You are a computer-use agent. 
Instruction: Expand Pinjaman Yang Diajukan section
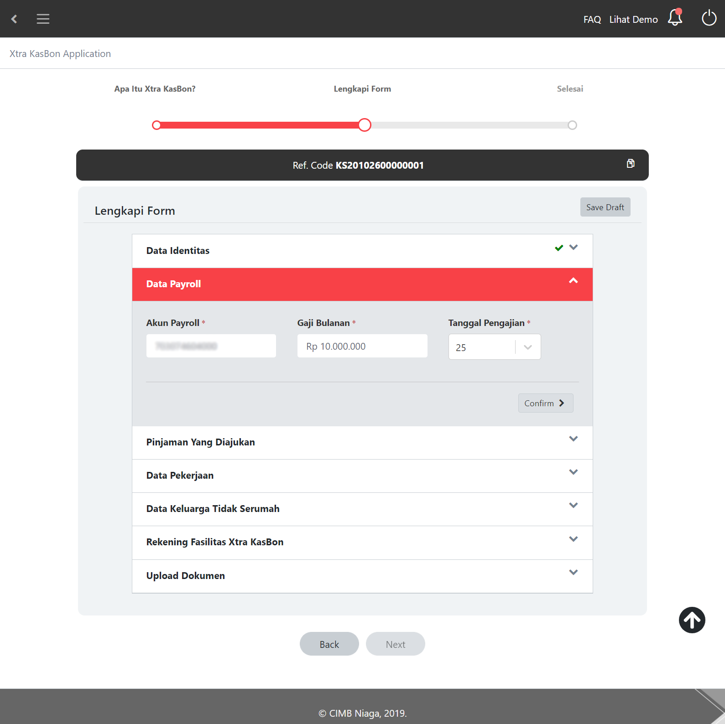point(573,439)
